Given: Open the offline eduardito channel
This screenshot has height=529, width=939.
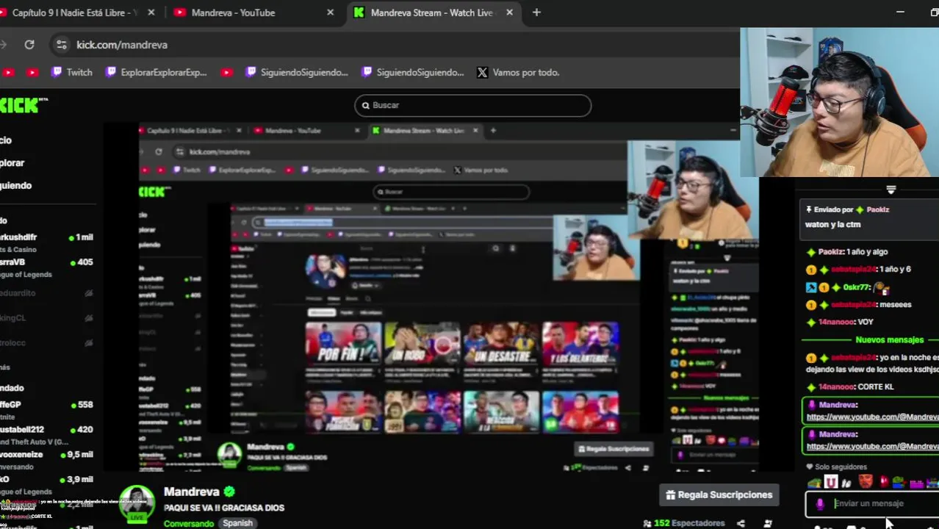Looking at the screenshot, I should (x=46, y=292).
